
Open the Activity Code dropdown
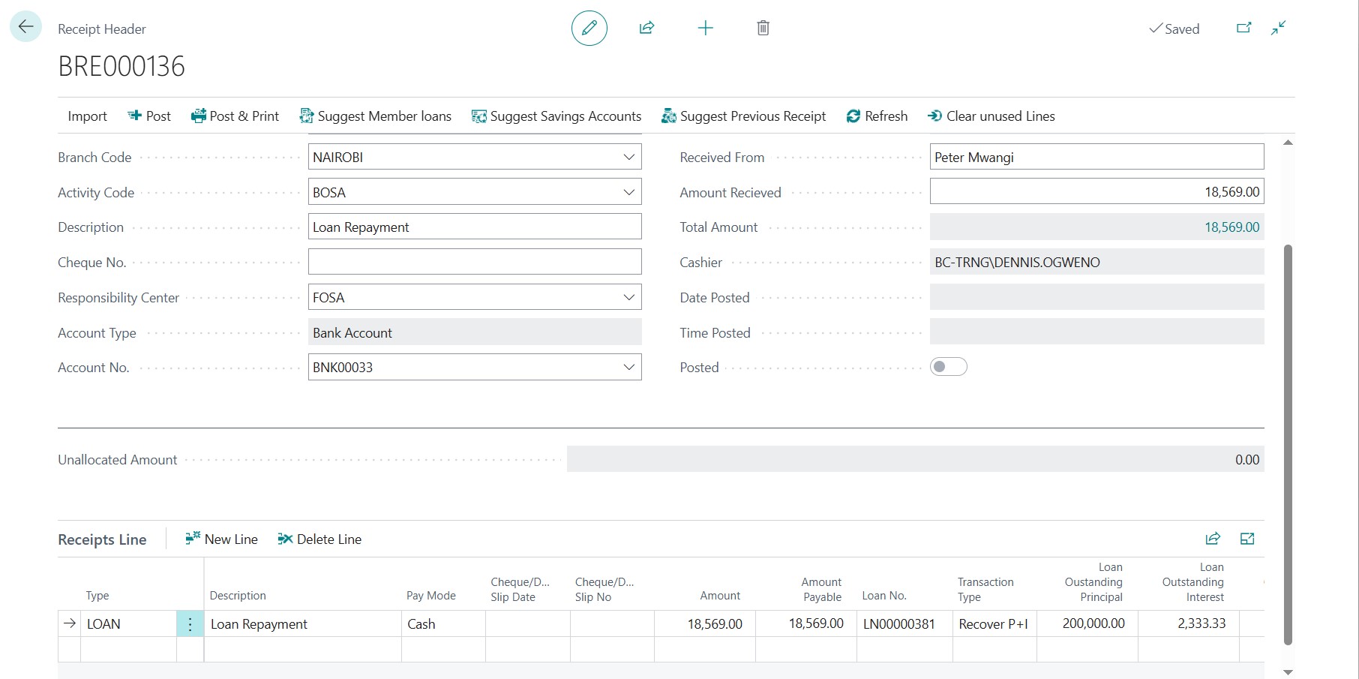click(628, 193)
